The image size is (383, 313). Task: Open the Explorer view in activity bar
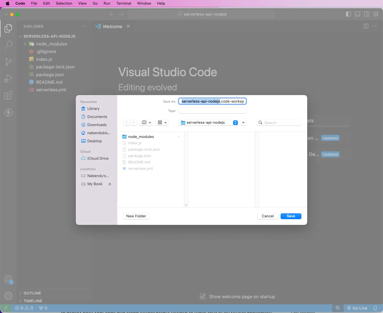pos(8,28)
